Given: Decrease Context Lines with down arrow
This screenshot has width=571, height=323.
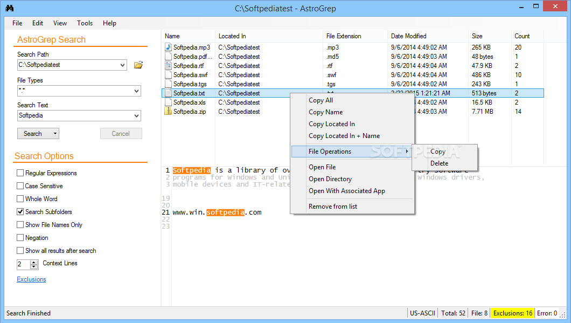Looking at the screenshot, I should pyautogui.click(x=34, y=267).
